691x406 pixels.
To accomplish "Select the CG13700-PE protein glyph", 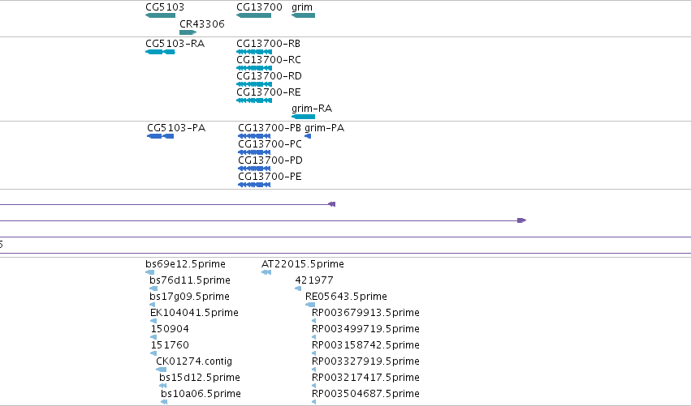I will tap(254, 185).
